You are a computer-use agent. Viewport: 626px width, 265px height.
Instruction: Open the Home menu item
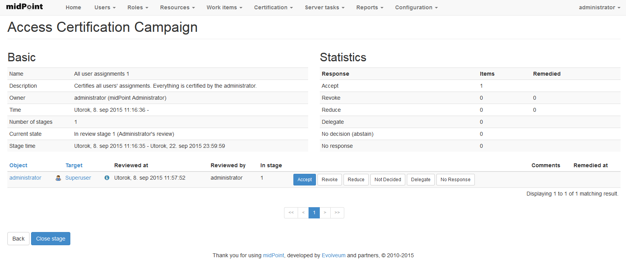point(73,7)
